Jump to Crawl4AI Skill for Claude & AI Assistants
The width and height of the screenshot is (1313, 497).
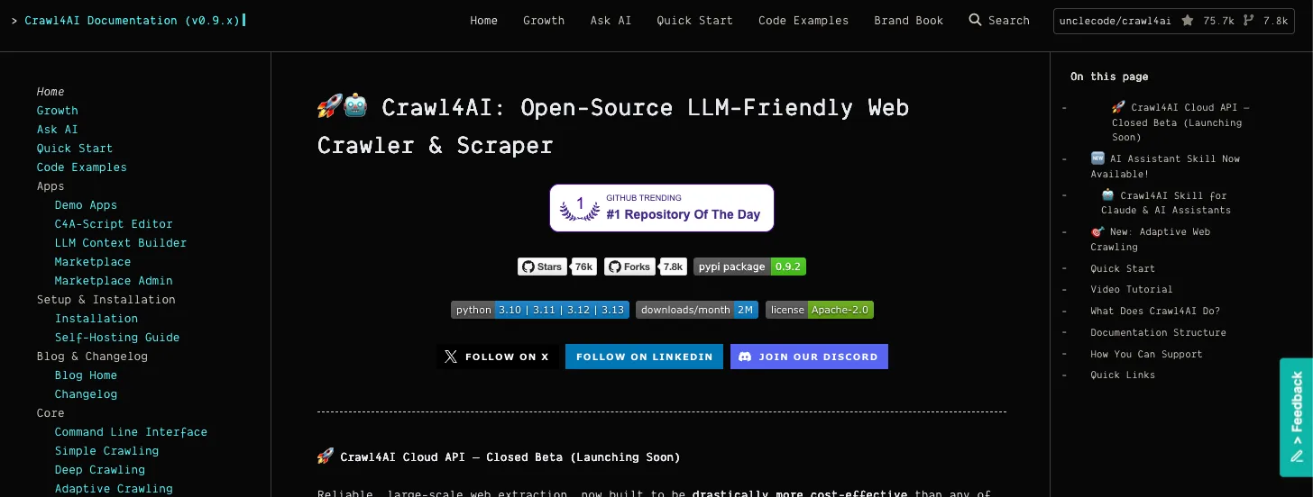click(1166, 203)
